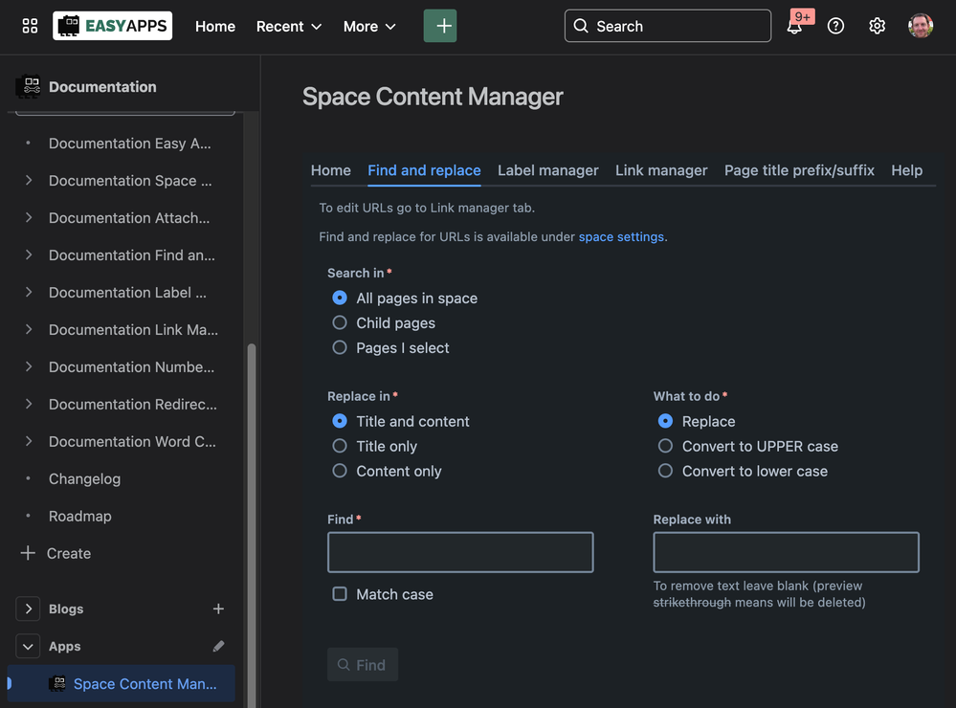Open the user profile avatar
The width and height of the screenshot is (956, 708).
coord(920,26)
